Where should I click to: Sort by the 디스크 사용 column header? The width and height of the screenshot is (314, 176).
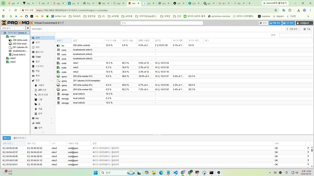point(112,41)
